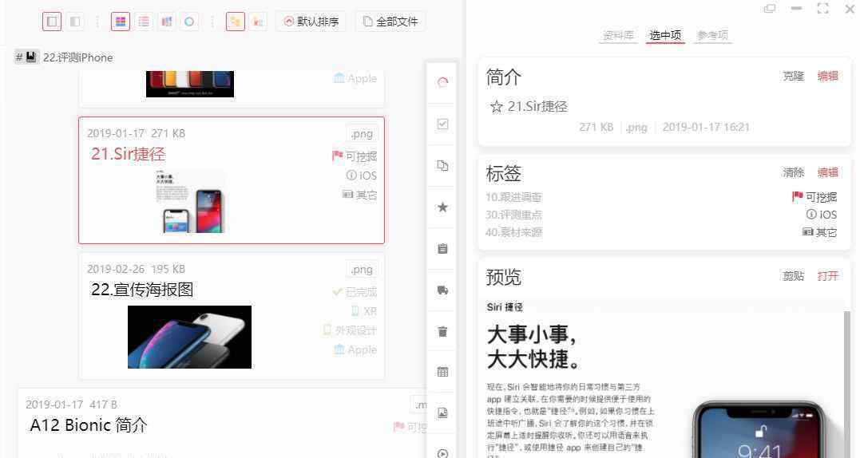This screenshot has height=458, width=860.
Task: Switch to the 资料库 tab
Action: [618, 36]
